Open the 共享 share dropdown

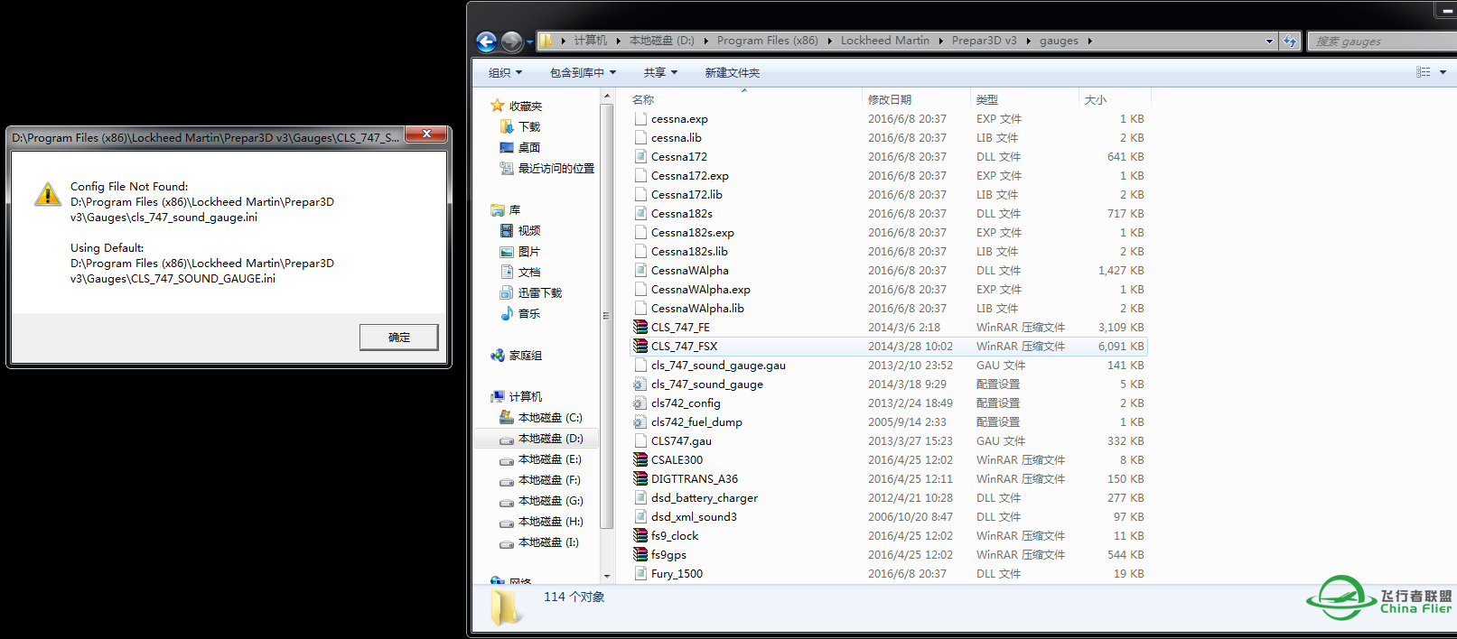(660, 73)
